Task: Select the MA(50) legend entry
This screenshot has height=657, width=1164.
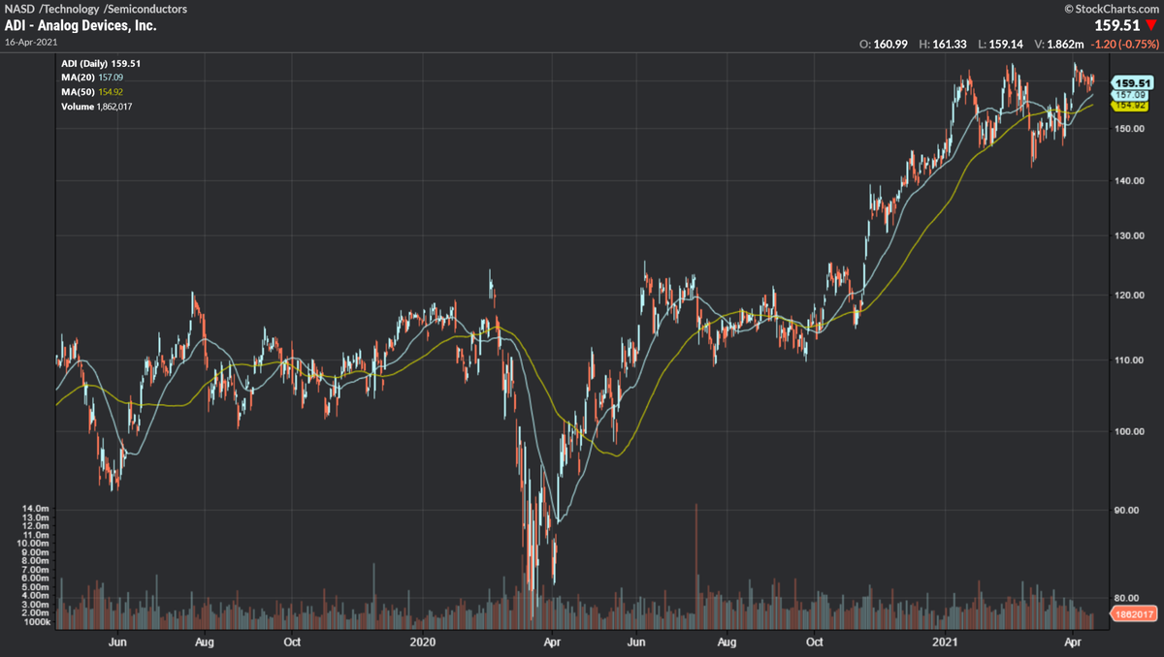Action: pyautogui.click(x=93, y=91)
